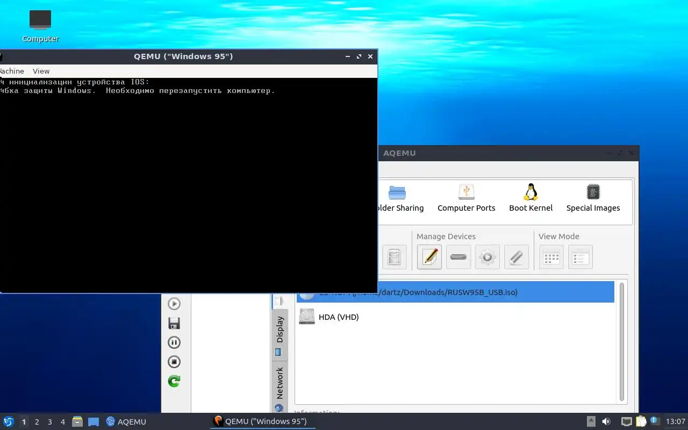Switch to list view mode
The height and width of the screenshot is (430, 688).
[x=580, y=257]
